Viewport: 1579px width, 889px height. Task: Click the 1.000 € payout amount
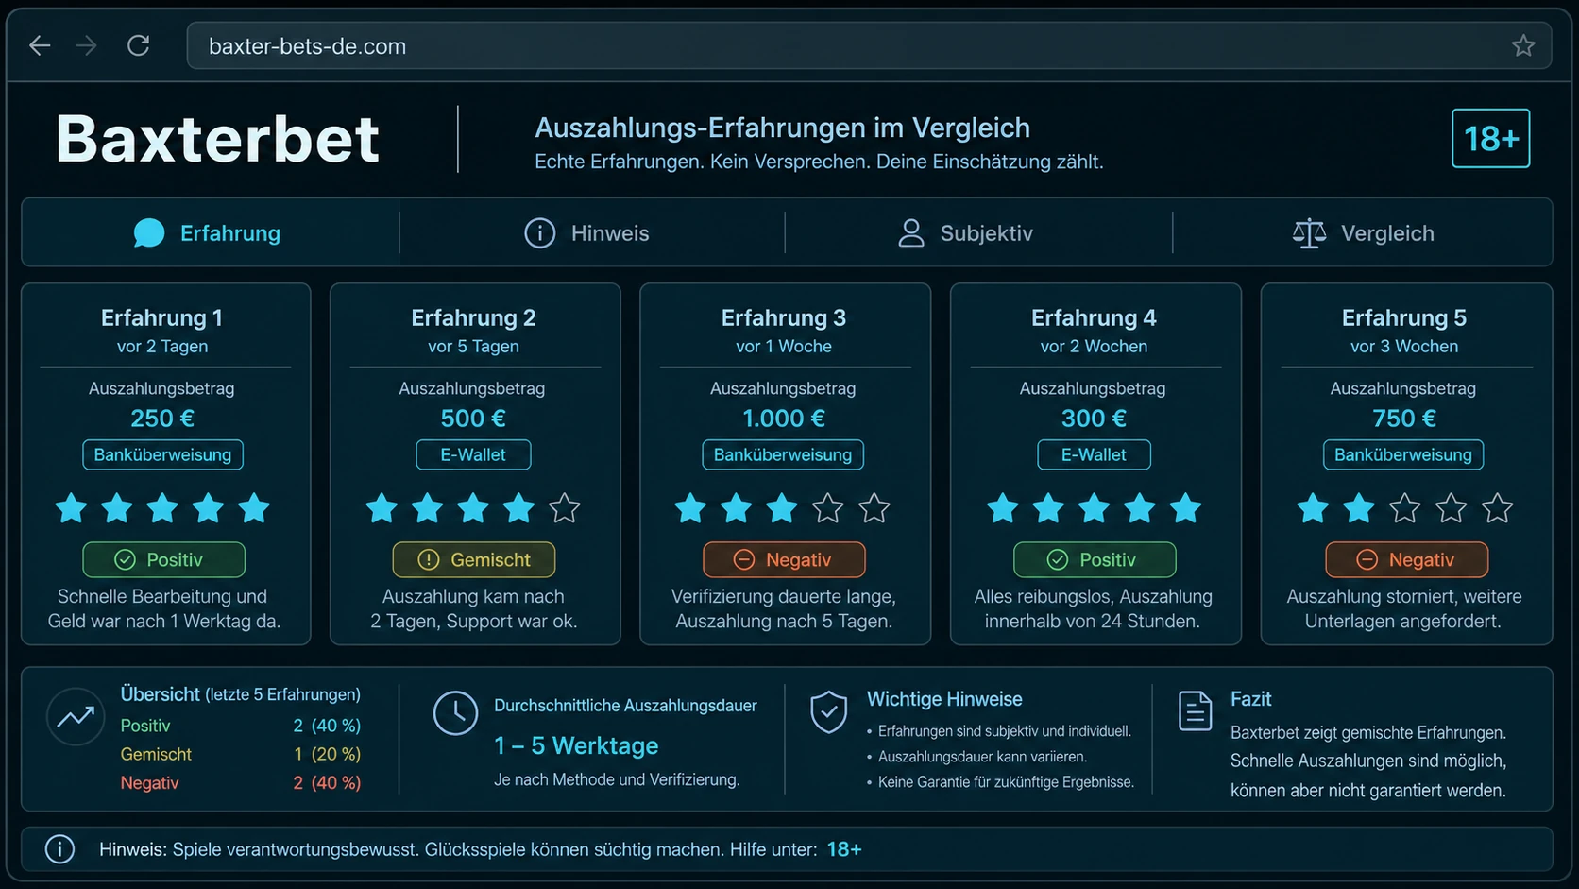[x=784, y=418]
